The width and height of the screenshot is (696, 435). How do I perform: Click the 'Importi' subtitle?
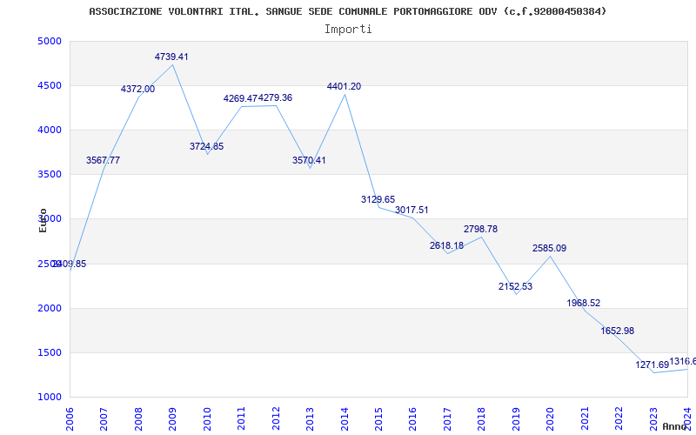point(347,30)
